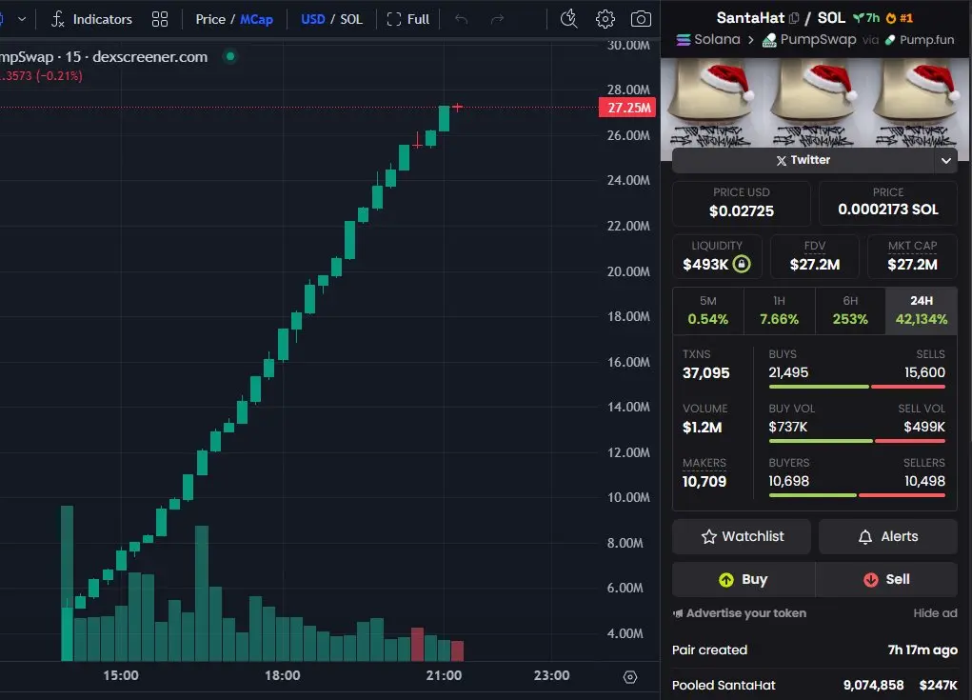Select USD chart currency
The width and height of the screenshot is (972, 700).
(312, 19)
